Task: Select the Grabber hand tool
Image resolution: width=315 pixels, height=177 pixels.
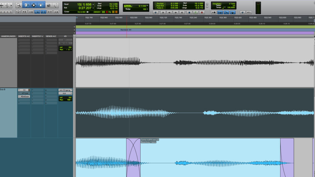Action: coord(41,5)
